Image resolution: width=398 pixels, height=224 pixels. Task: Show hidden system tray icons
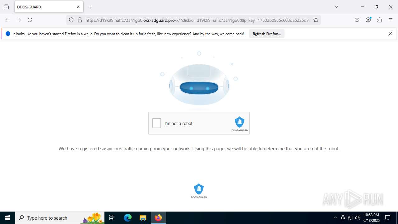tap(335, 218)
